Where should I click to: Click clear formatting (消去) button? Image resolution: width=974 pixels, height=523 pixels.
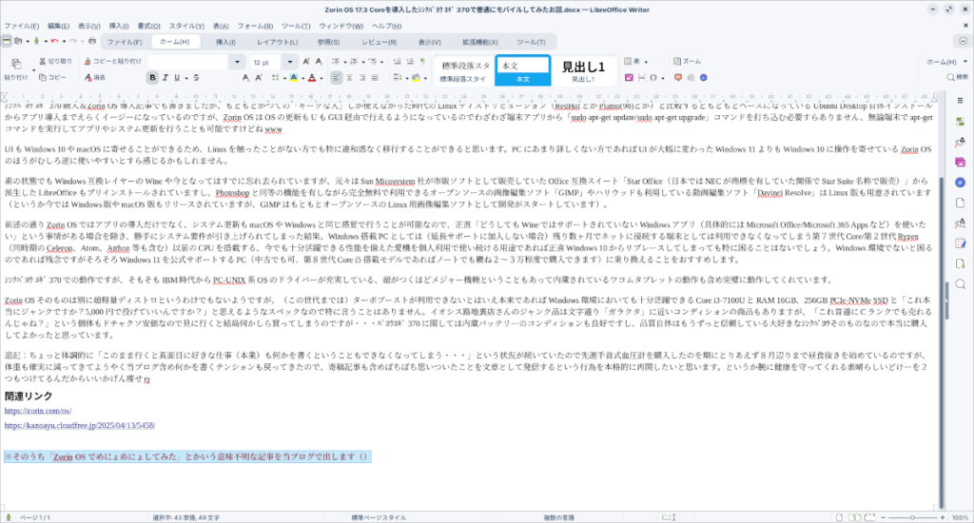point(95,78)
